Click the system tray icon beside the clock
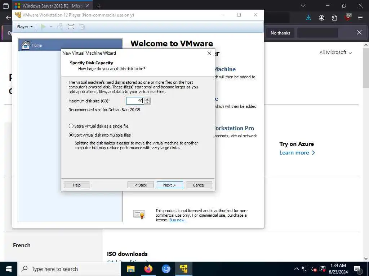The image size is (369, 276). [323, 269]
